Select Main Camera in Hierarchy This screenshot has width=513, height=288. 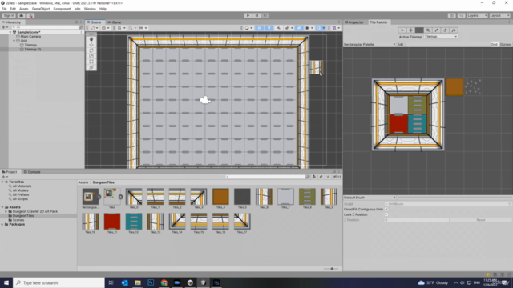[x=30, y=37]
